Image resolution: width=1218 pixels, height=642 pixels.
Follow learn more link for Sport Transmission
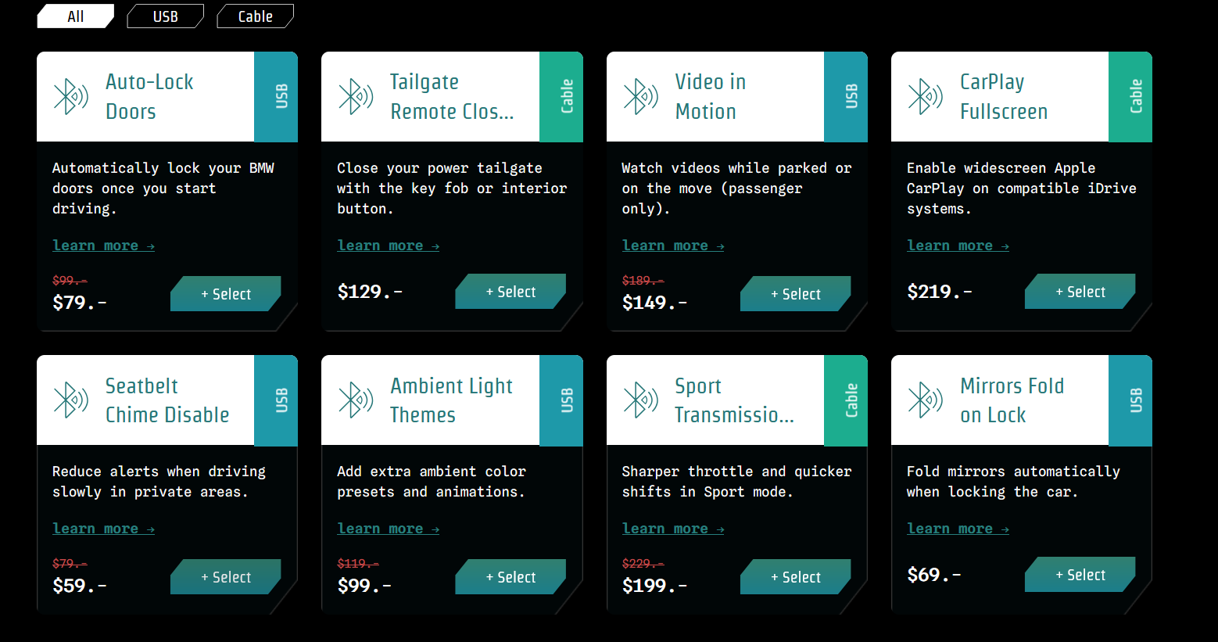point(673,529)
